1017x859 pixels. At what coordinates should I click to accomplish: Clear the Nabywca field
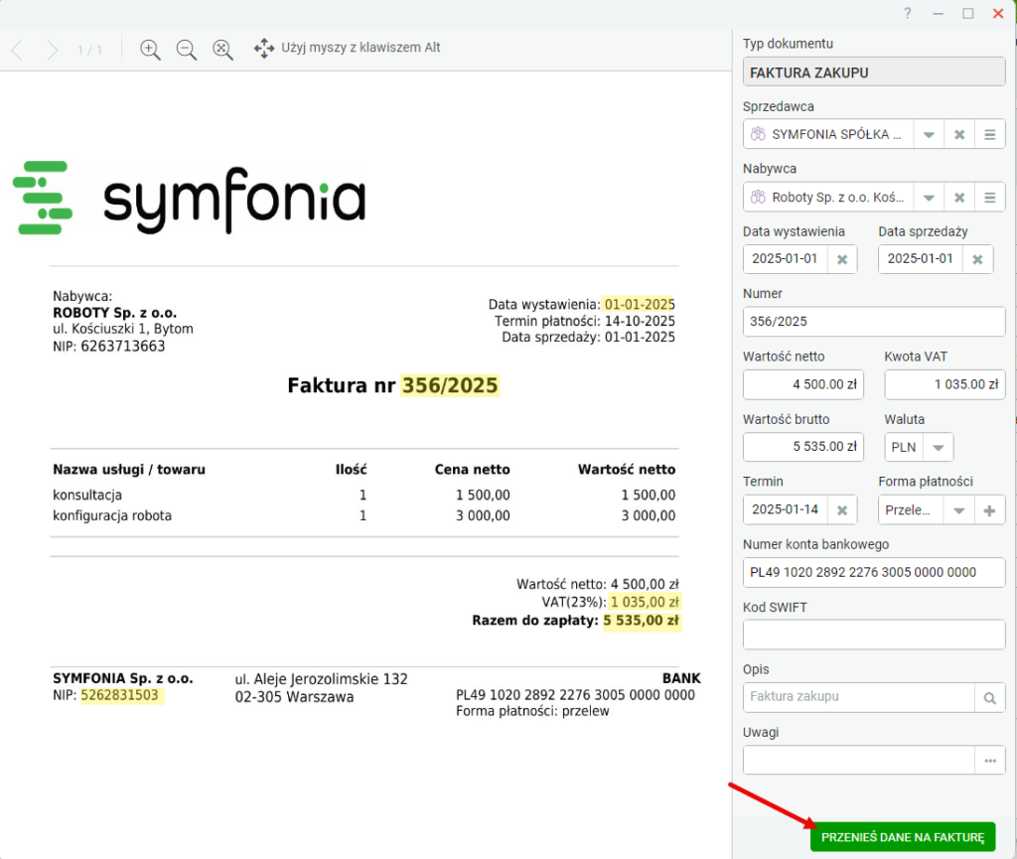click(959, 197)
